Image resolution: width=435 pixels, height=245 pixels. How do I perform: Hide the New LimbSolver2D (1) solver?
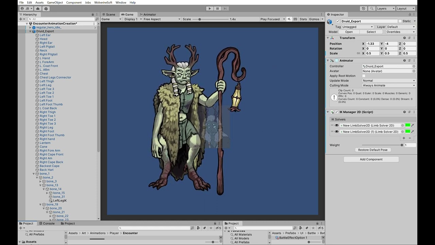click(337, 132)
